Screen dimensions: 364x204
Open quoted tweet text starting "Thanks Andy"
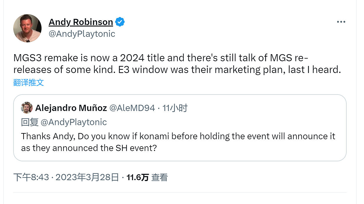pyautogui.click(x=178, y=136)
